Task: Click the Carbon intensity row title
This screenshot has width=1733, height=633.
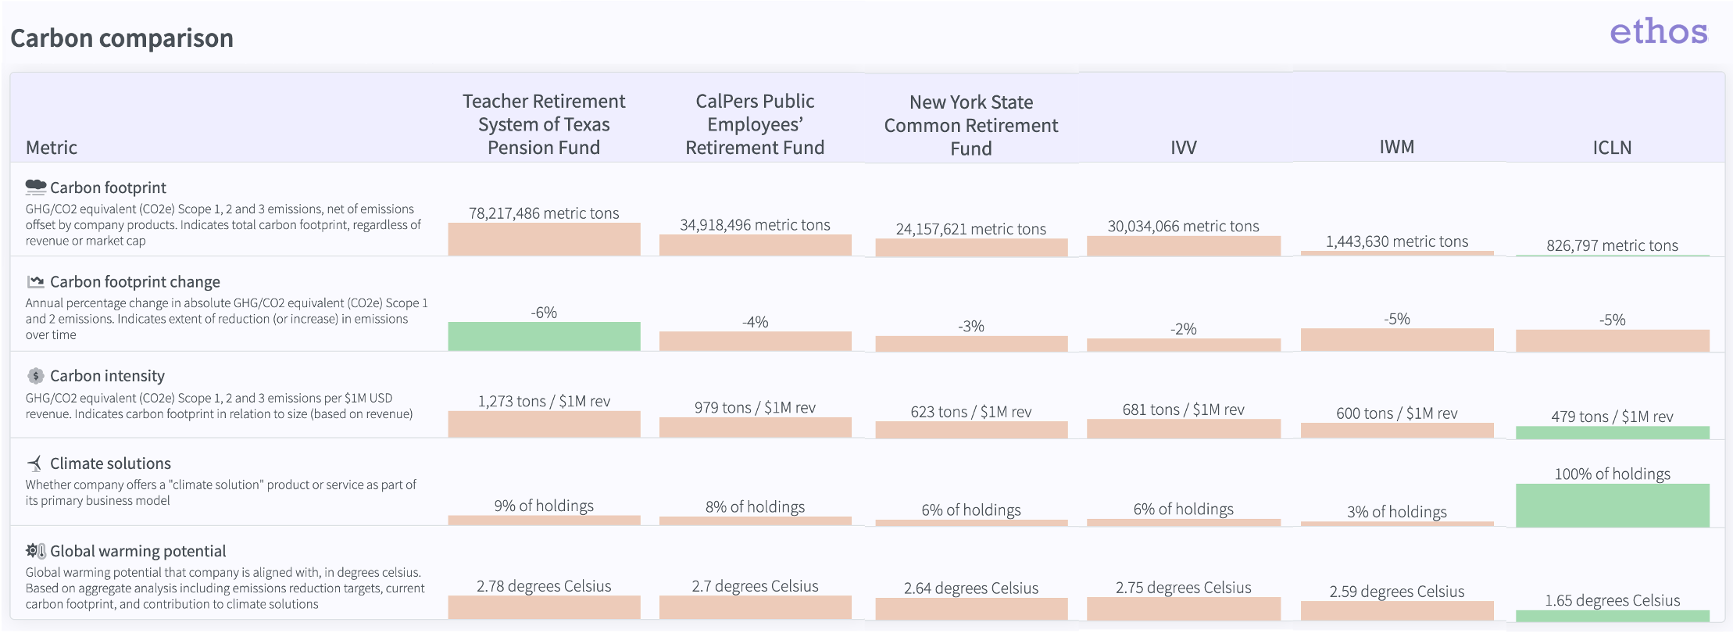Action: click(x=108, y=376)
